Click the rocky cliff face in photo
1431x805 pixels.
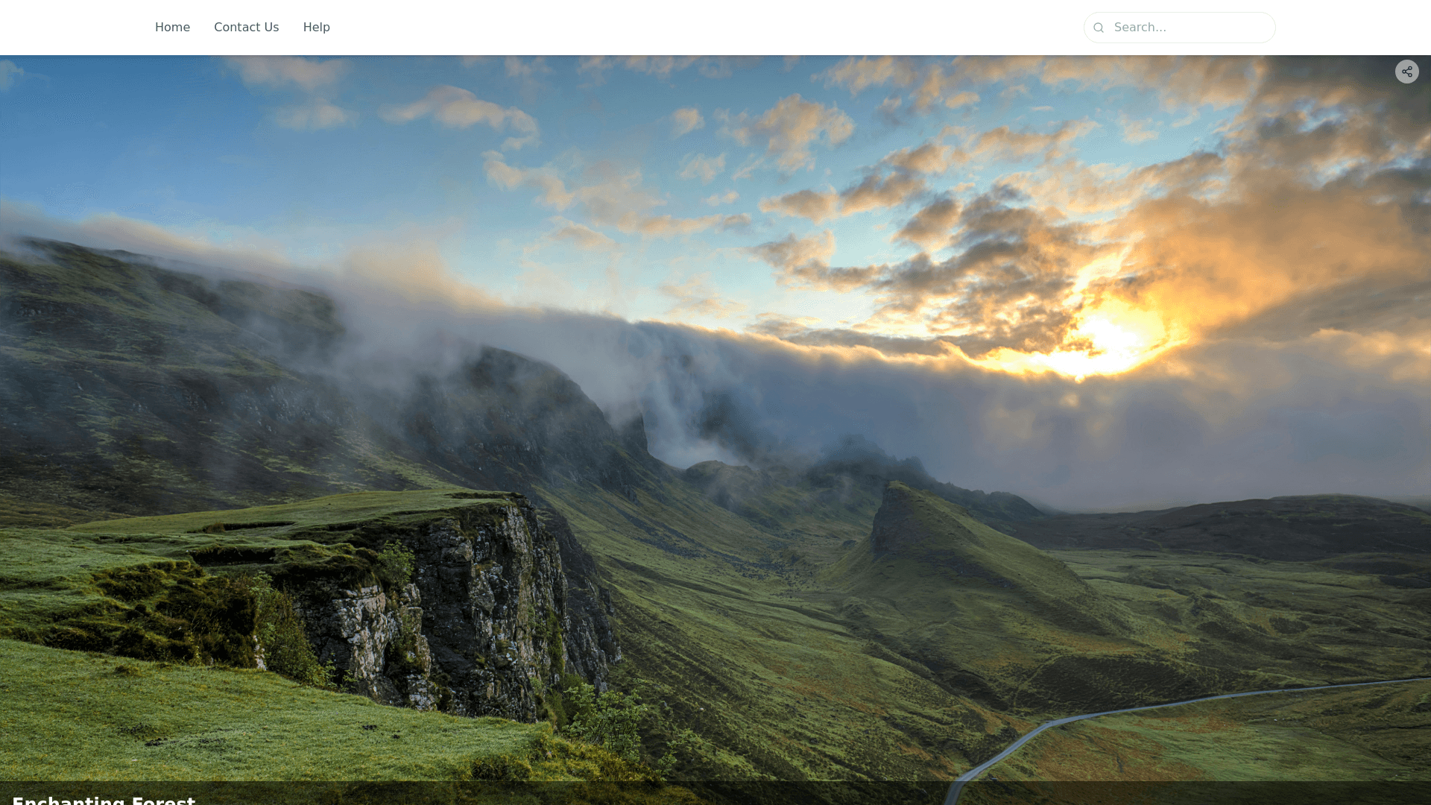point(477,611)
